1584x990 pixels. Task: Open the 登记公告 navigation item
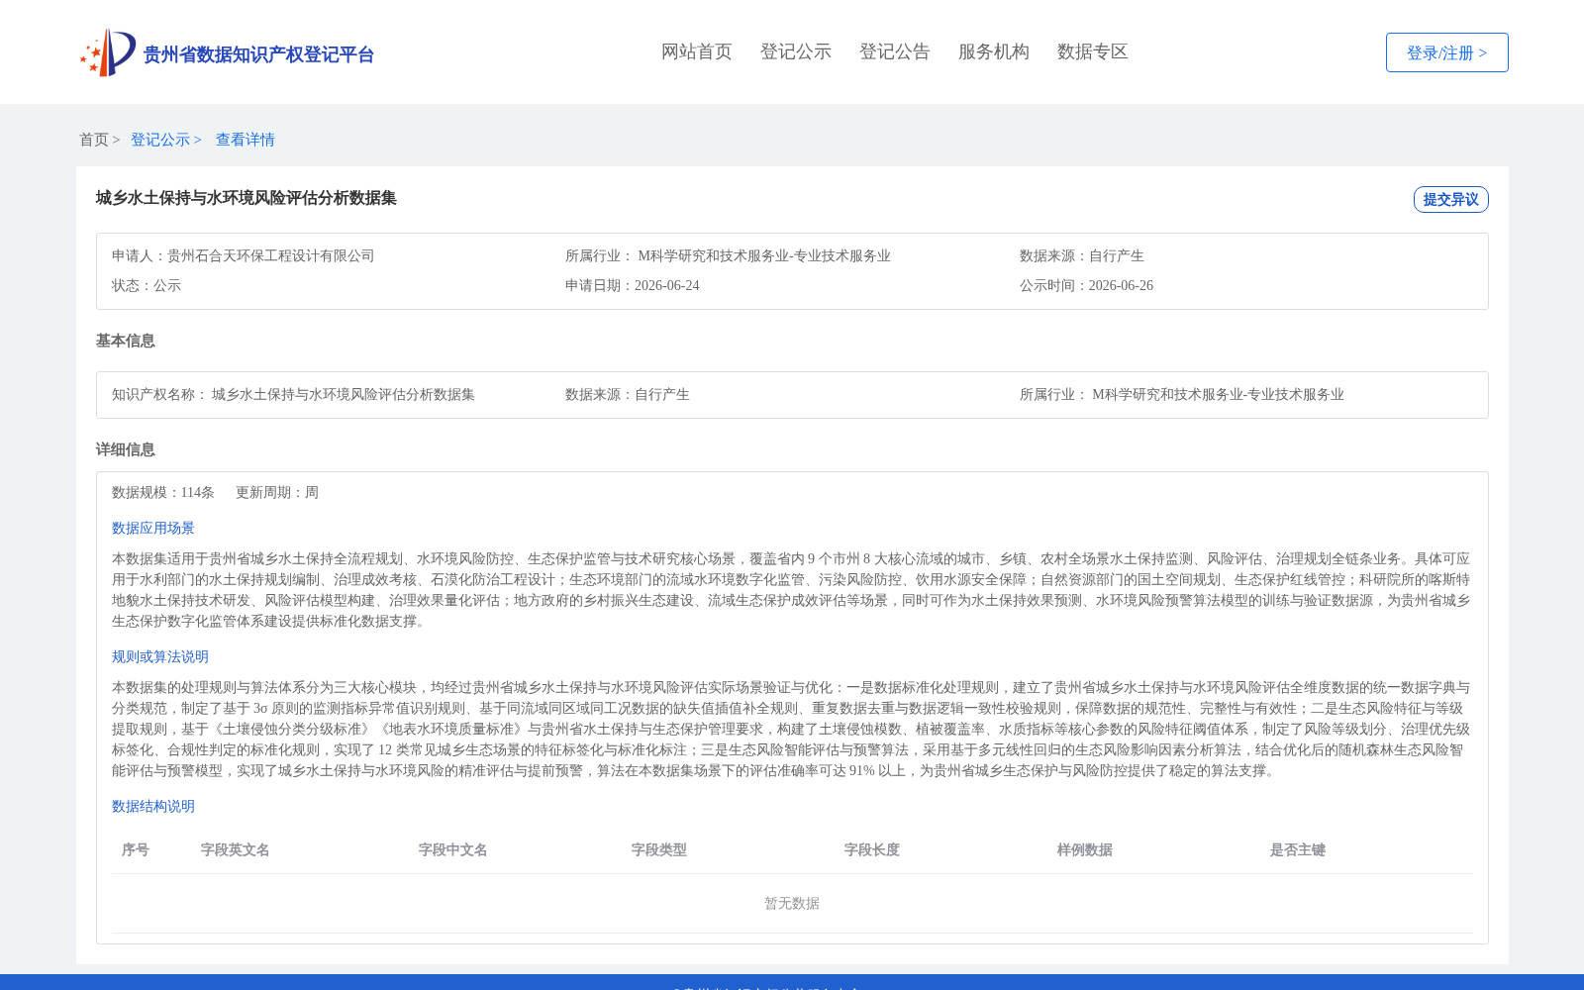point(895,51)
